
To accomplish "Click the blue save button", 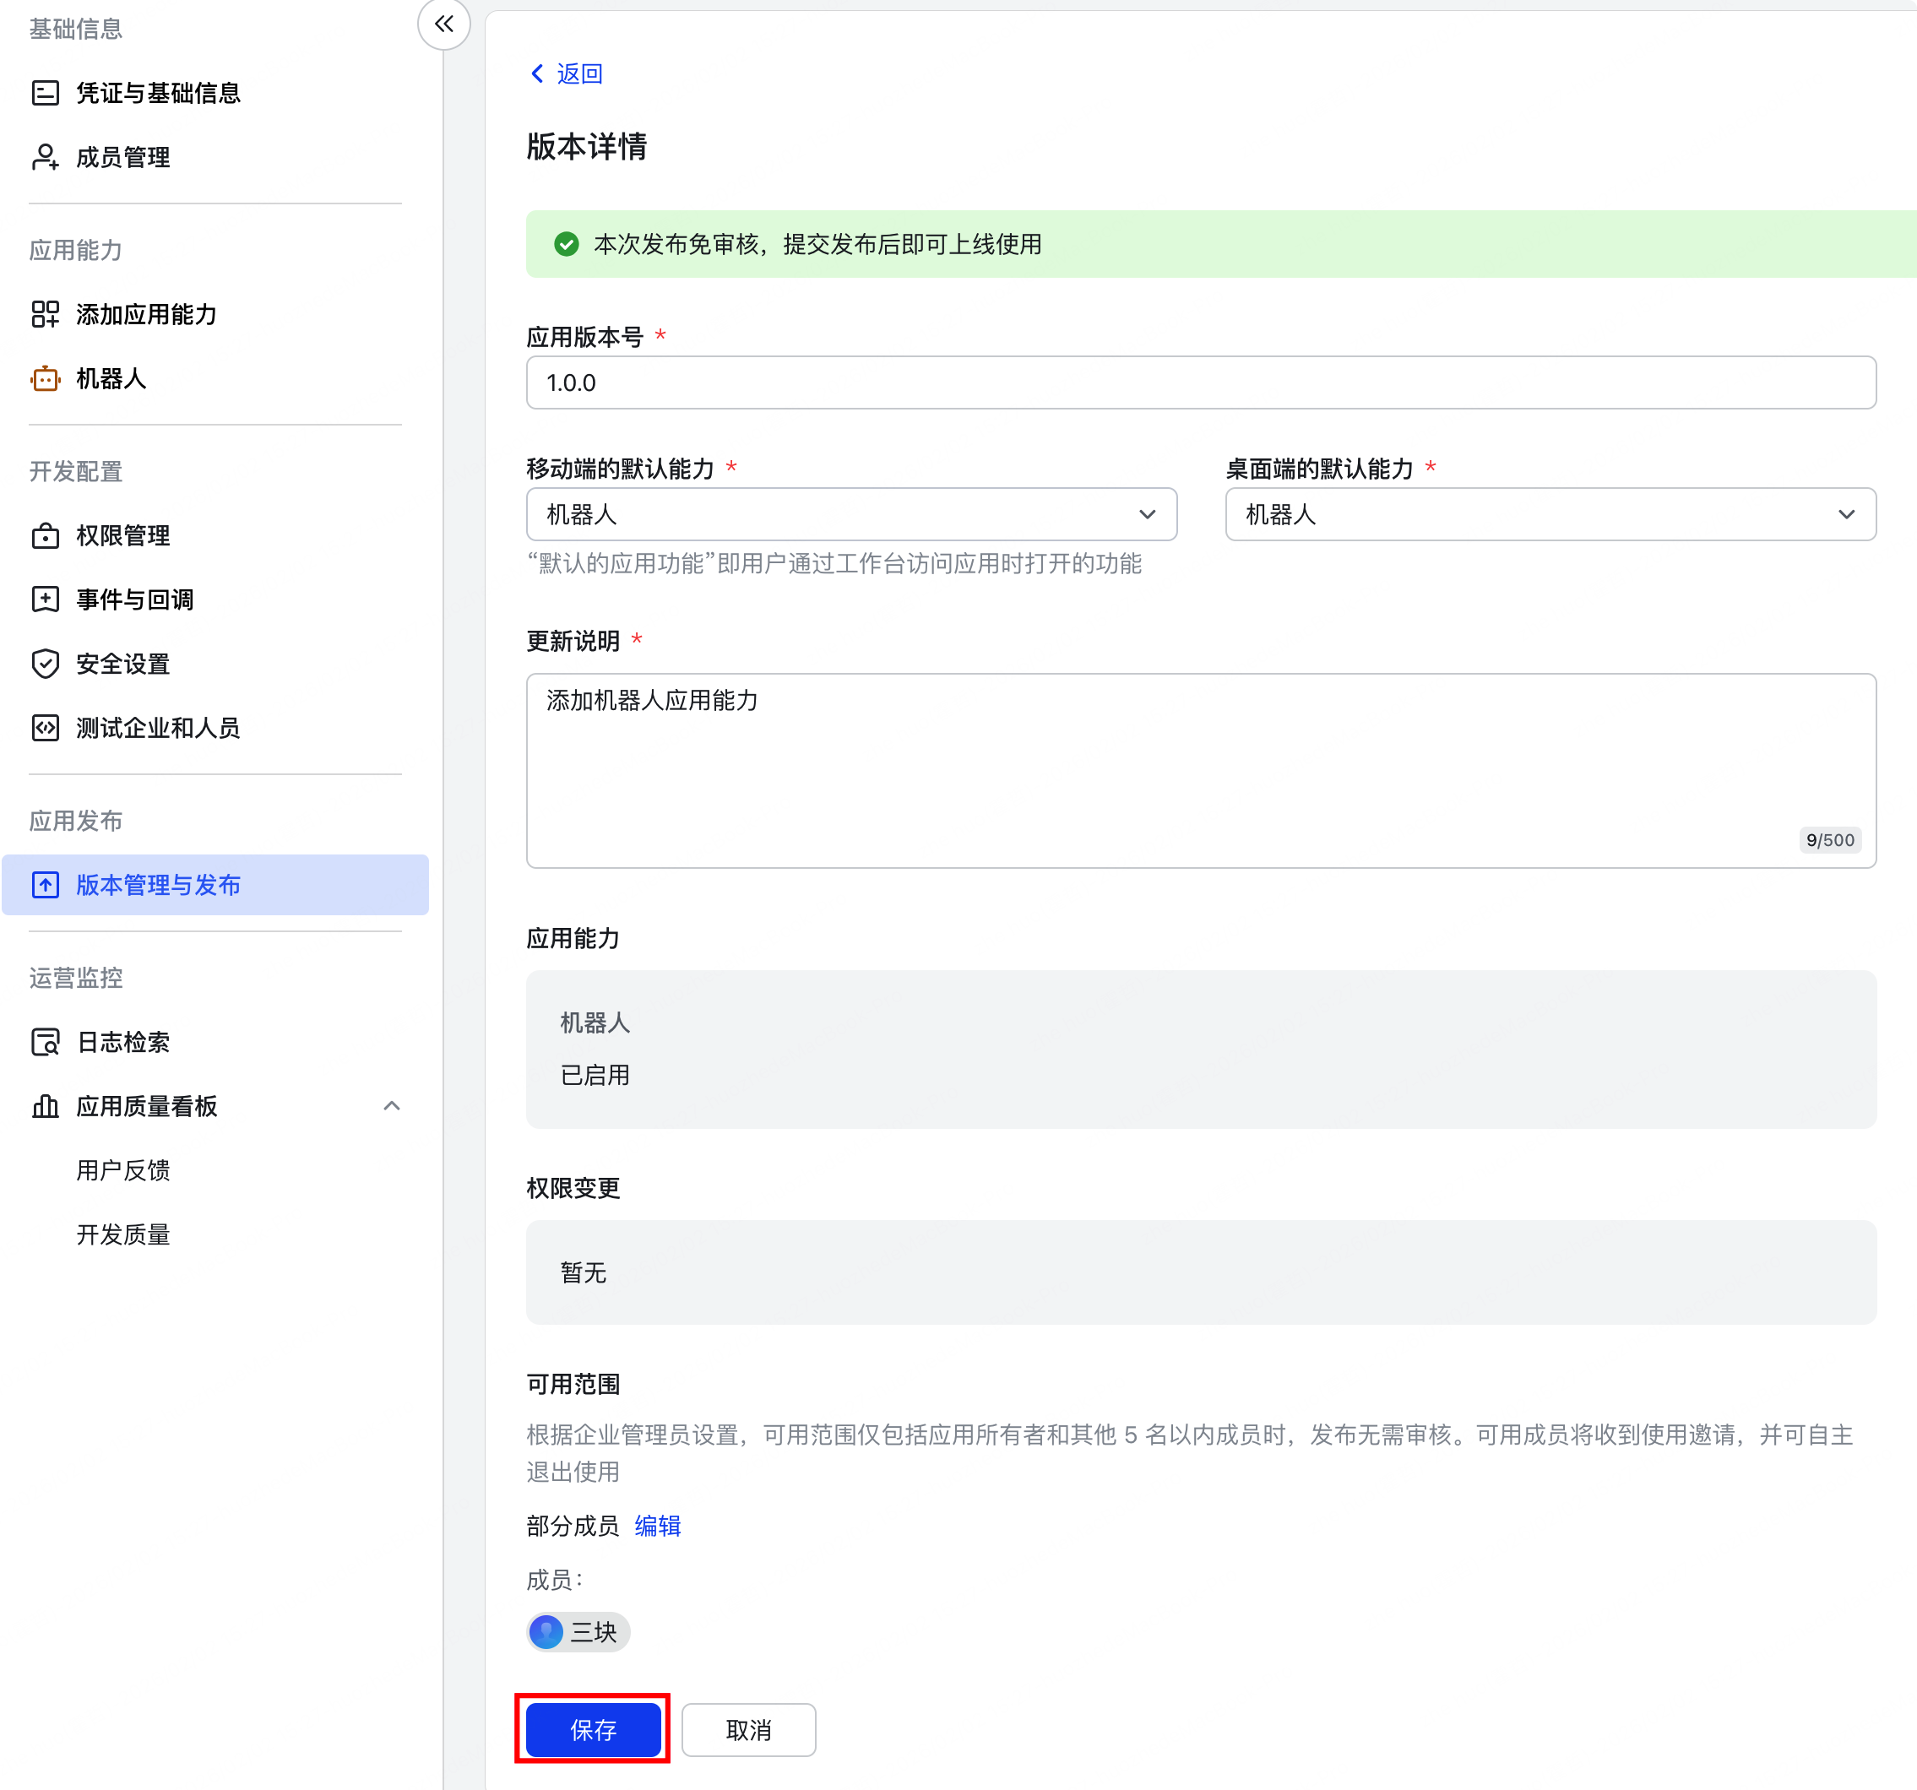I will [592, 1729].
